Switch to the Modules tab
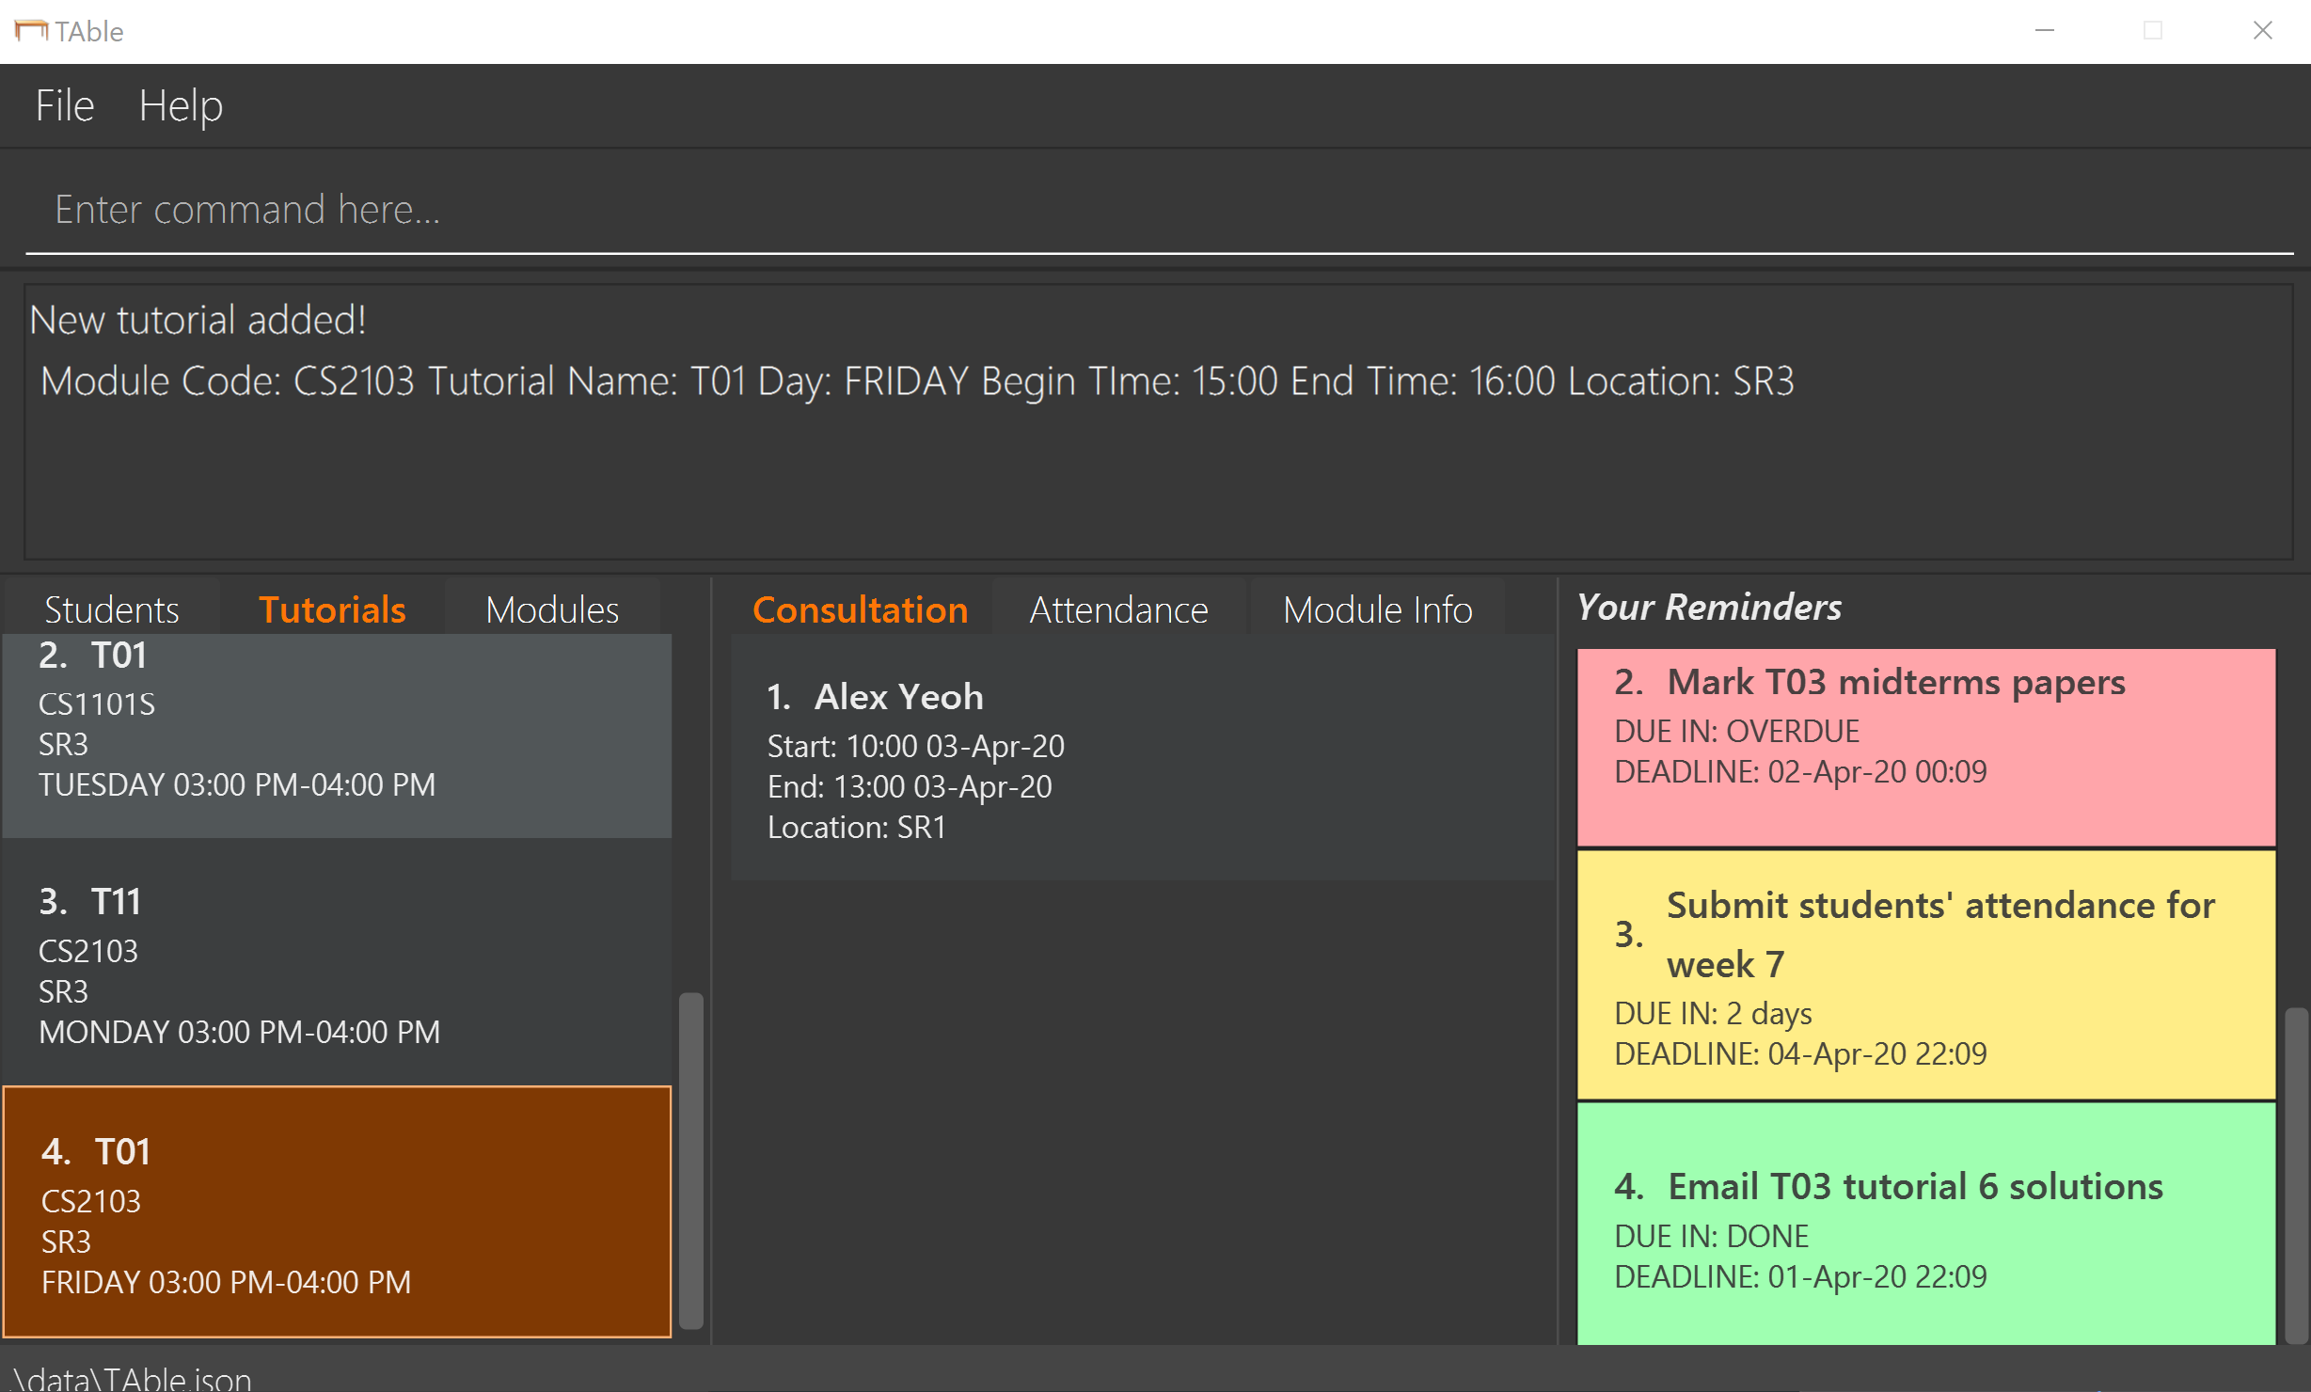This screenshot has width=2311, height=1392. tap(552, 609)
